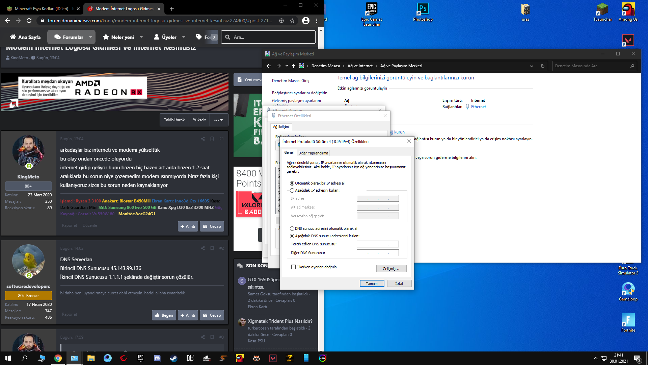Open Chrome's three-dot menu
The image size is (648, 365).
pos(317,21)
